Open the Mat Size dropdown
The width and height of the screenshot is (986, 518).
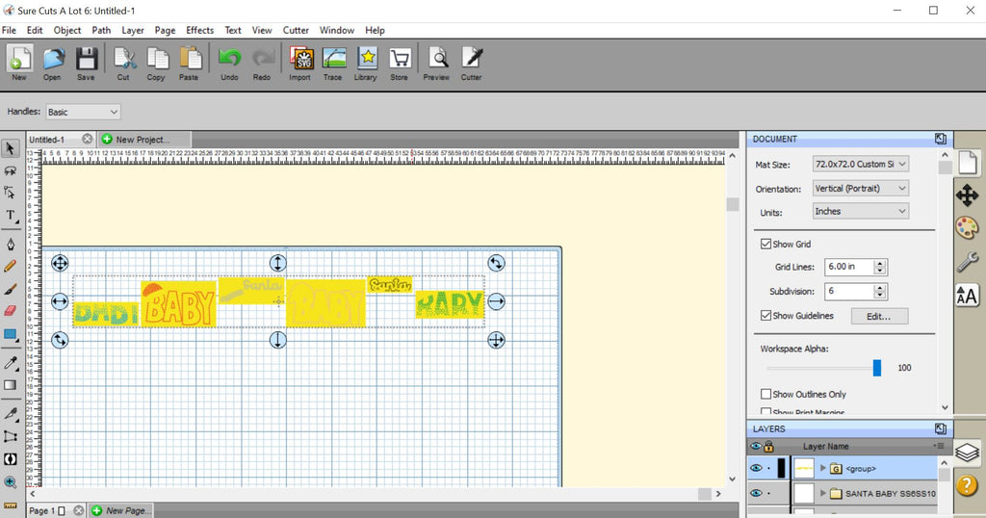(x=860, y=164)
